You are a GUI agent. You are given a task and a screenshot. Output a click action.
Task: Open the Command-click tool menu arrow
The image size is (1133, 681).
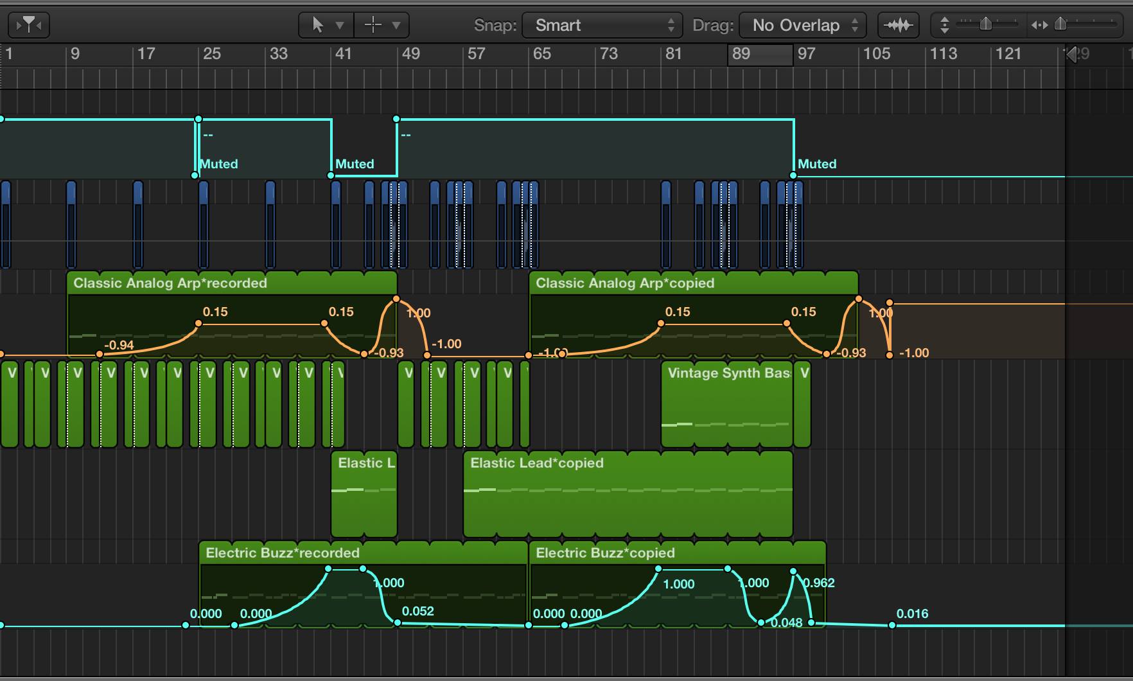pyautogui.click(x=396, y=26)
